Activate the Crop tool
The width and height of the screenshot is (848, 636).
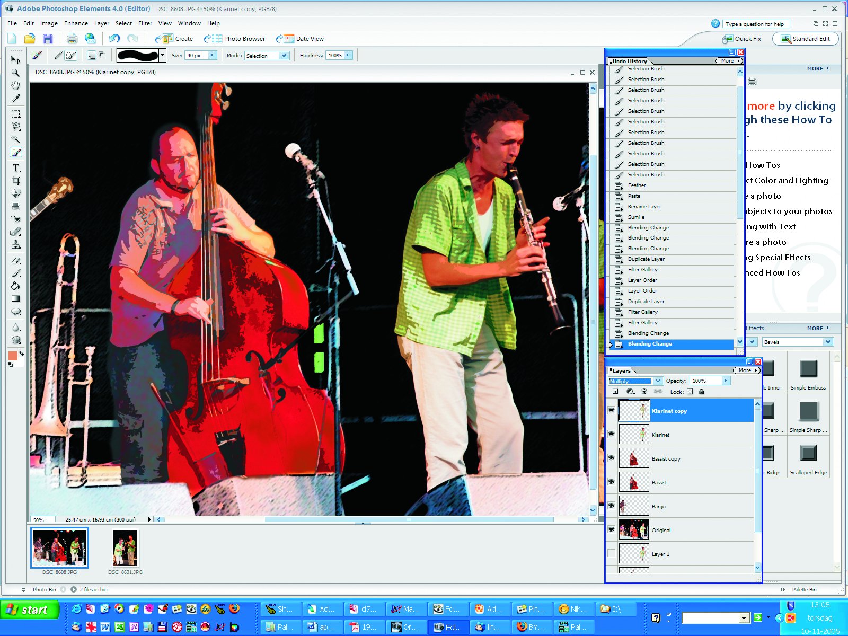point(16,181)
